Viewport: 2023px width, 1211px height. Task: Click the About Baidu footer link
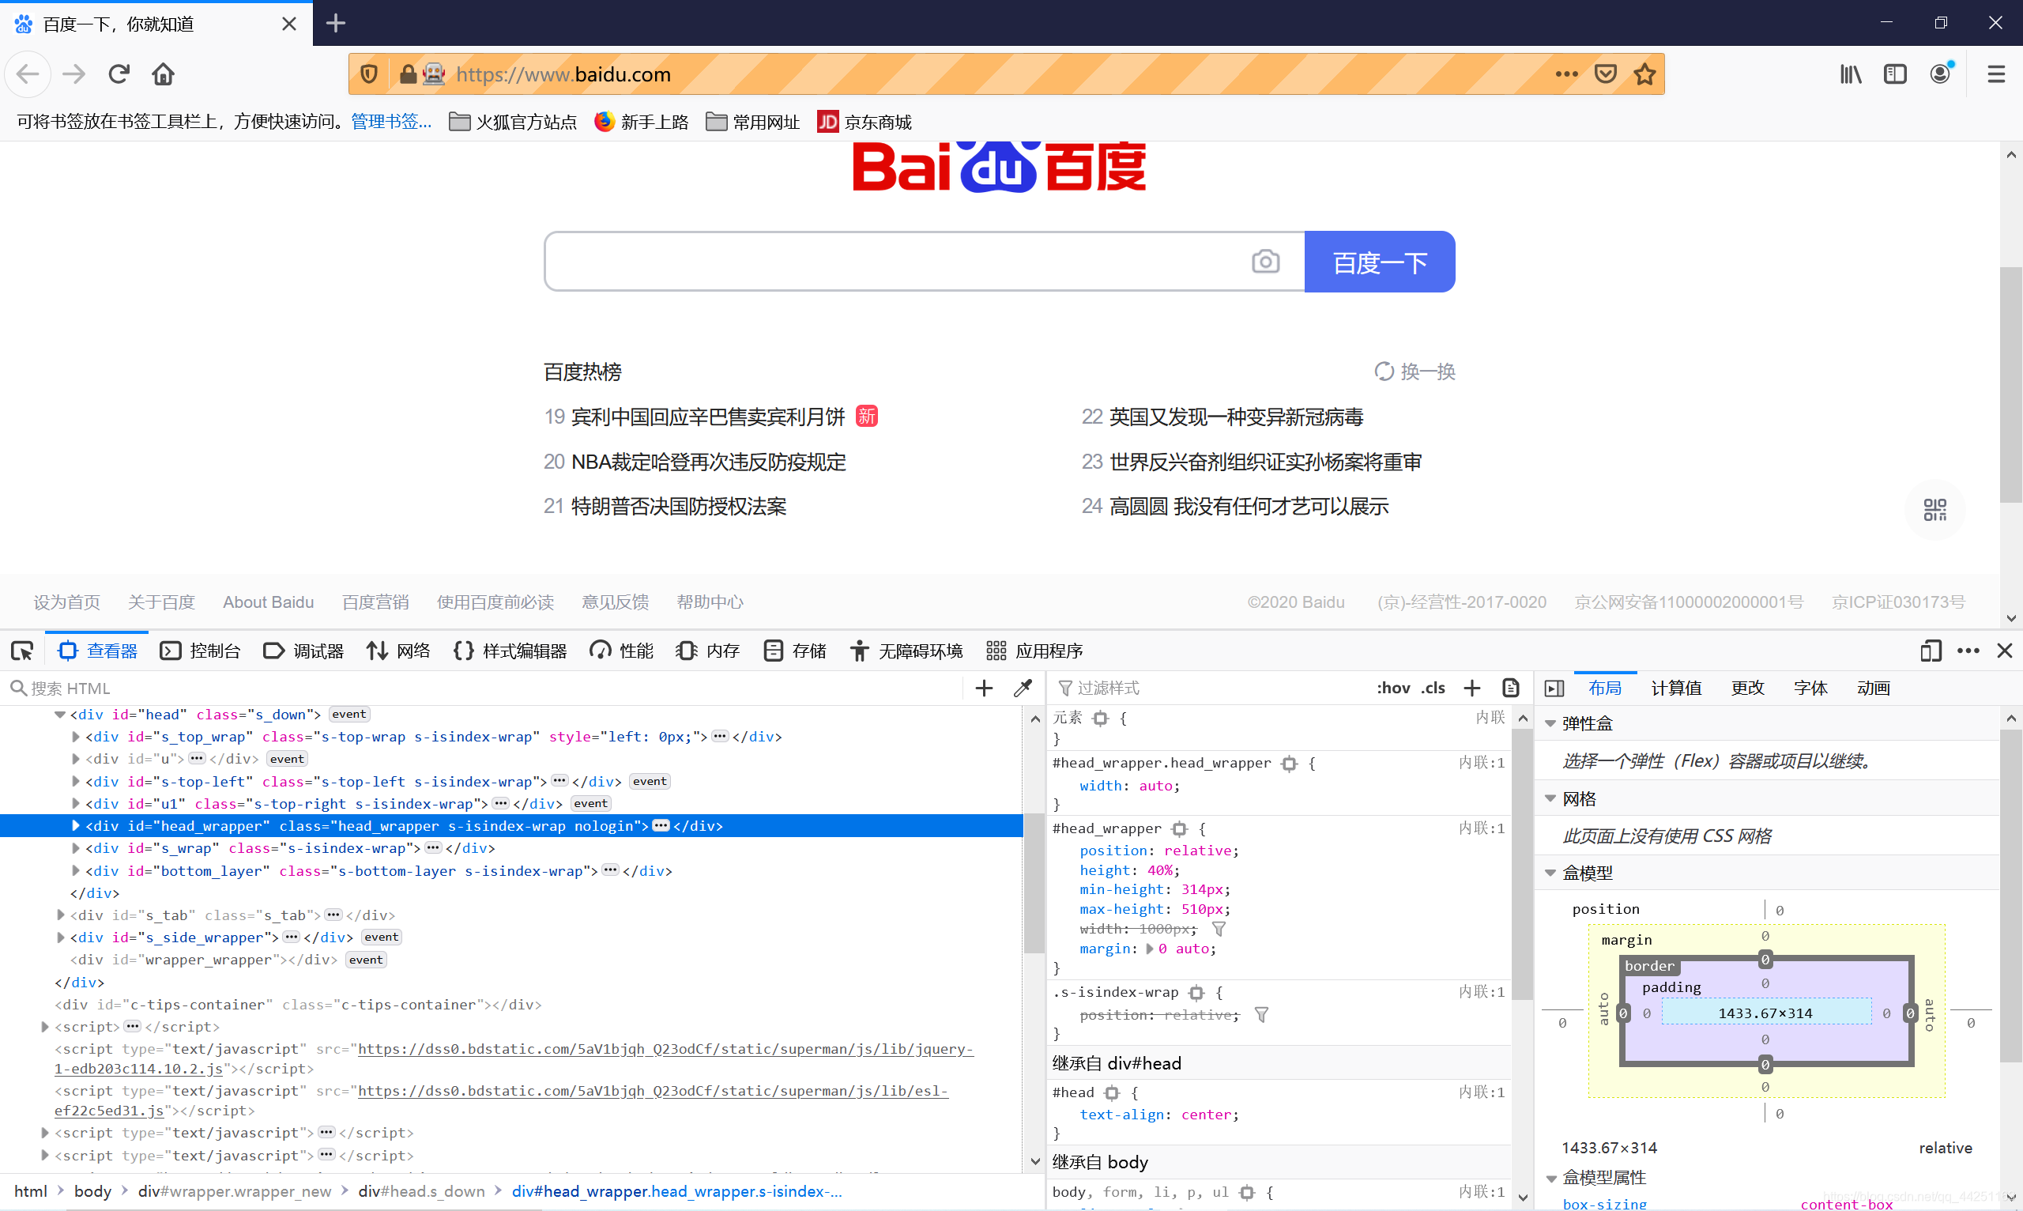[269, 602]
